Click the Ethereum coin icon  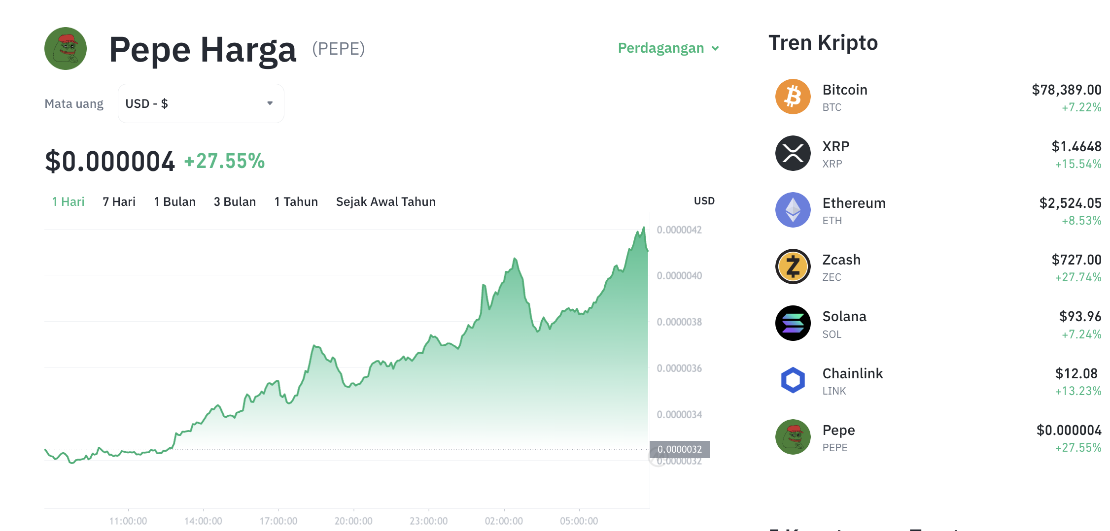[x=793, y=210]
